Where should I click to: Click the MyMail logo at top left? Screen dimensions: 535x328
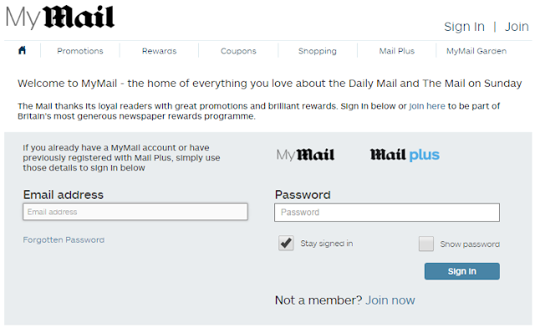click(x=60, y=17)
